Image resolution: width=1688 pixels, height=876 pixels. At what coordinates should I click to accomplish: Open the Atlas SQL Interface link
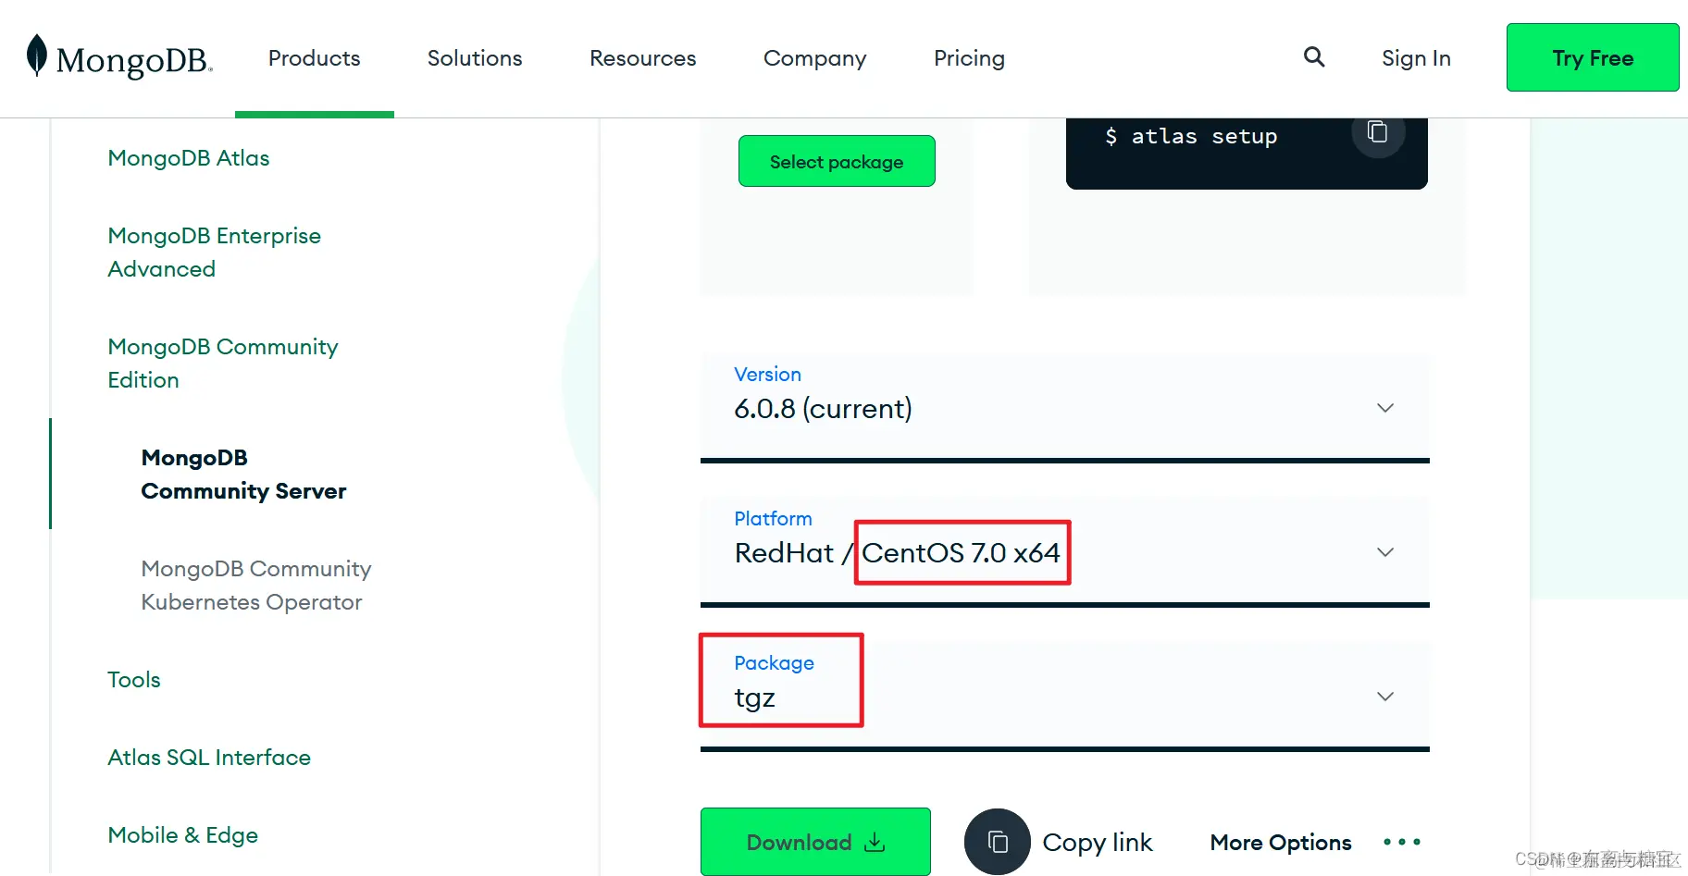click(x=209, y=758)
